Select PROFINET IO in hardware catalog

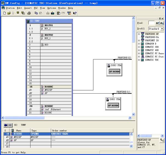[x=152, y=40]
